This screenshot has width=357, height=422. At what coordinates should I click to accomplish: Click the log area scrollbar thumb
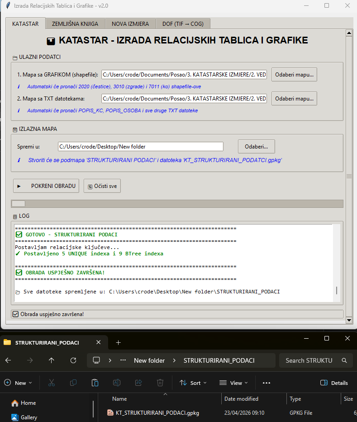(337, 290)
